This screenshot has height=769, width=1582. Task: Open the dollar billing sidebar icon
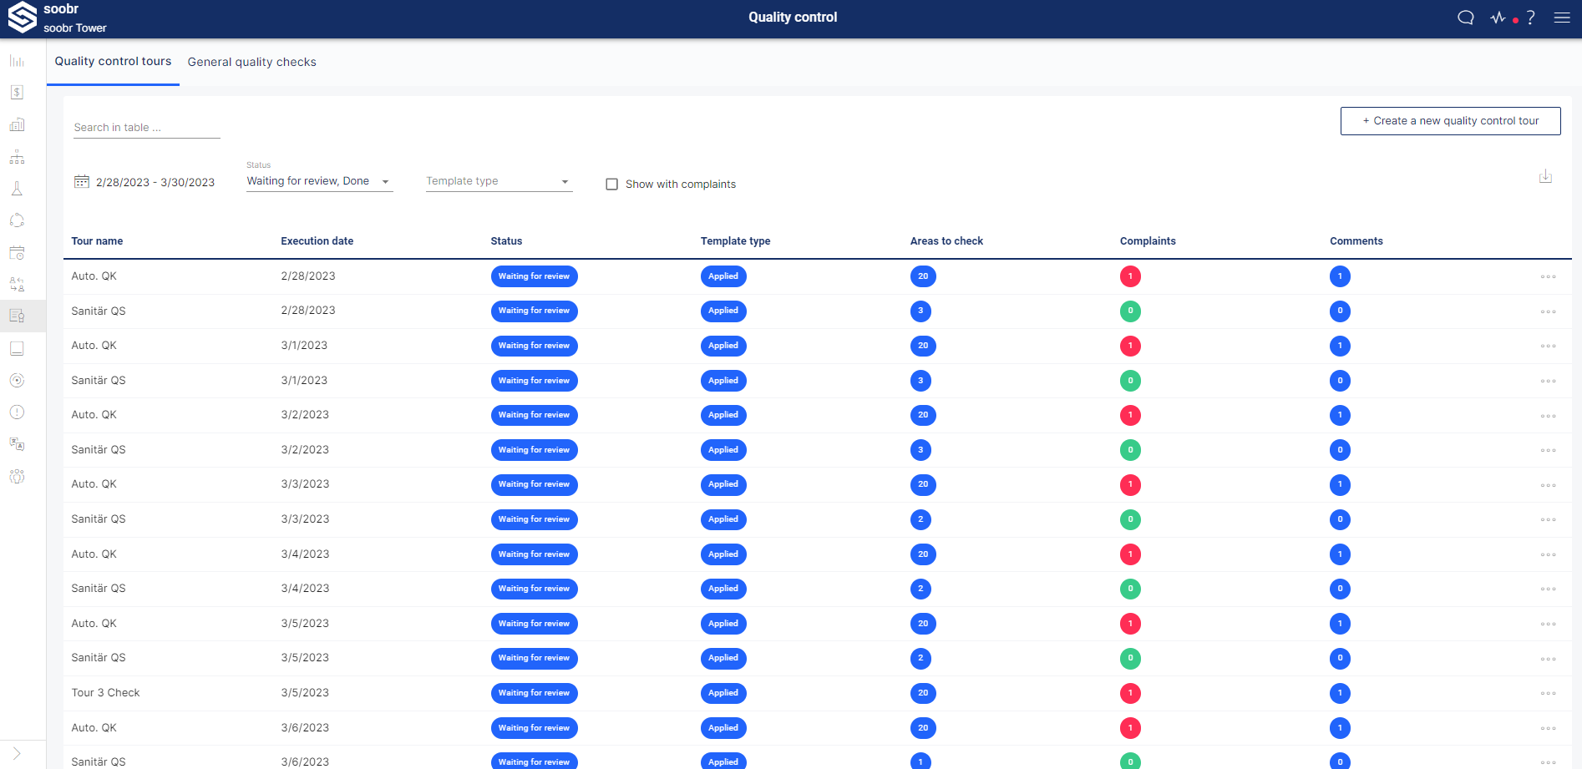point(17,93)
